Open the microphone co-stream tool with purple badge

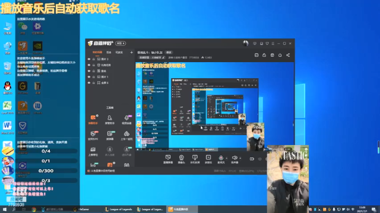(126, 120)
